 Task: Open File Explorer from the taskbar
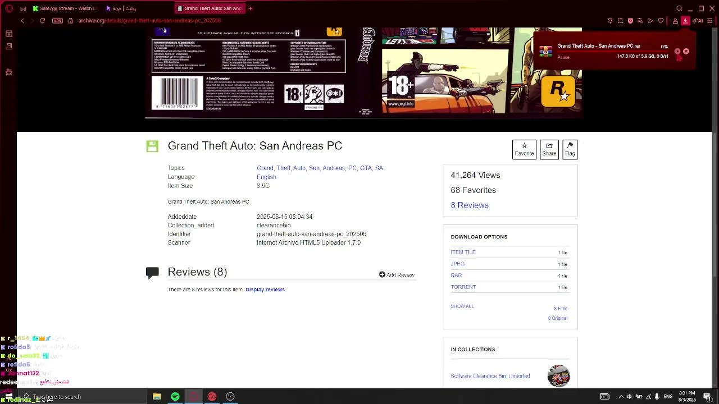(x=157, y=397)
